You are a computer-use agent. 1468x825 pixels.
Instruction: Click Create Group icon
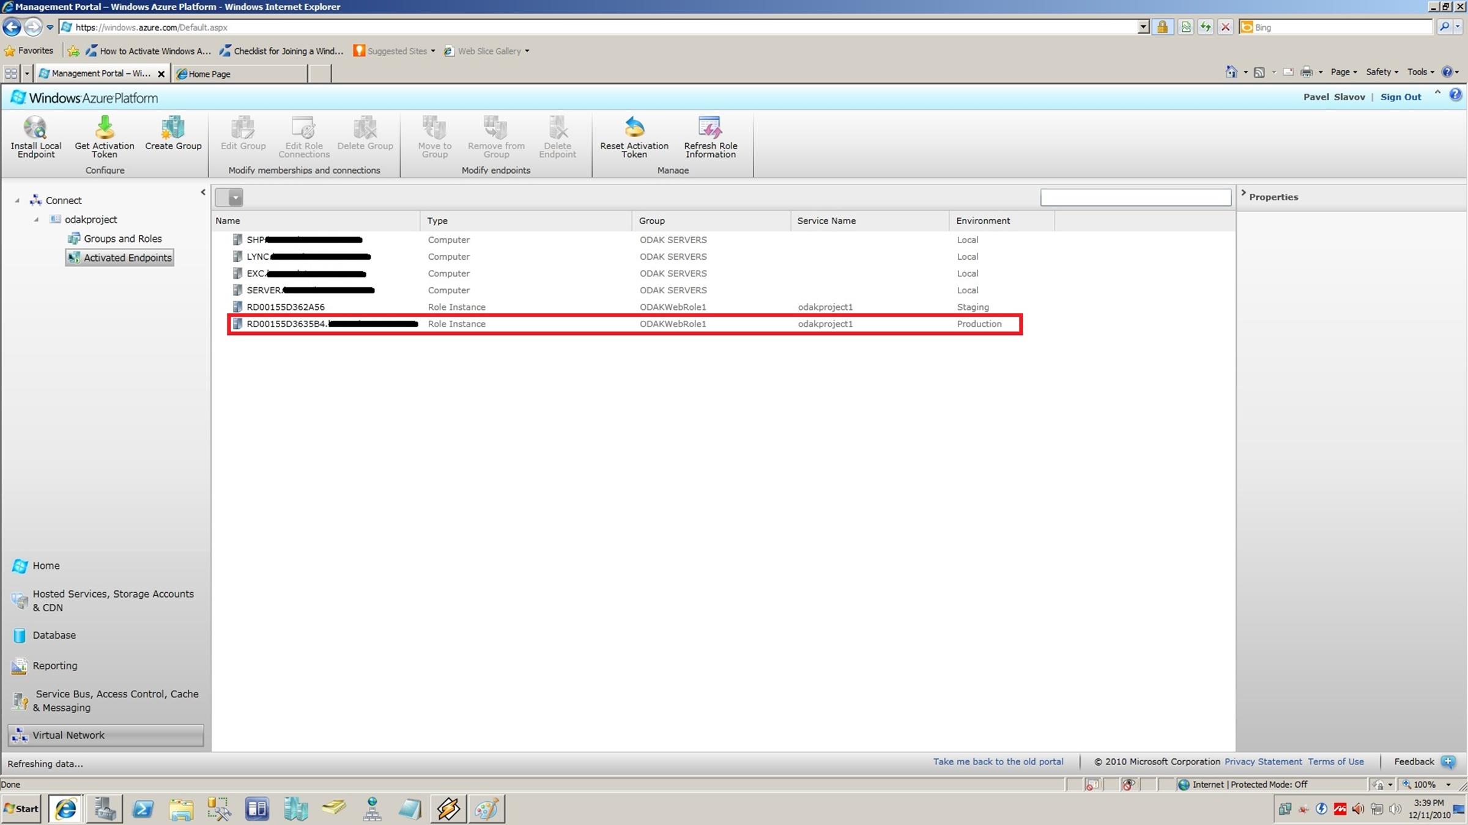click(x=173, y=127)
